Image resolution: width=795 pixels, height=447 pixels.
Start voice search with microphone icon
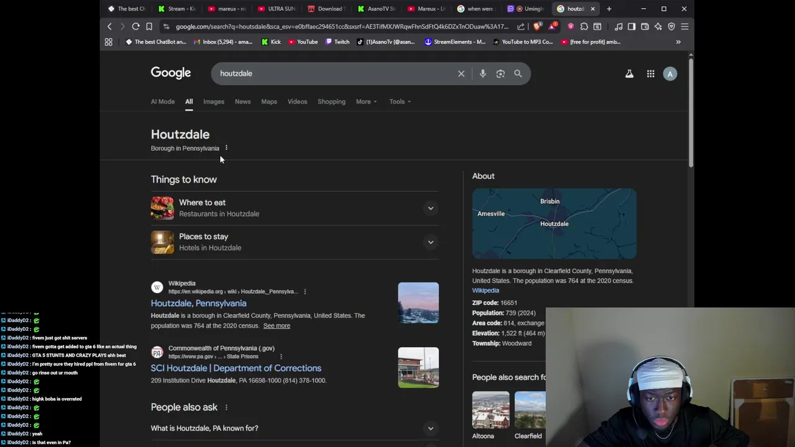(483, 73)
